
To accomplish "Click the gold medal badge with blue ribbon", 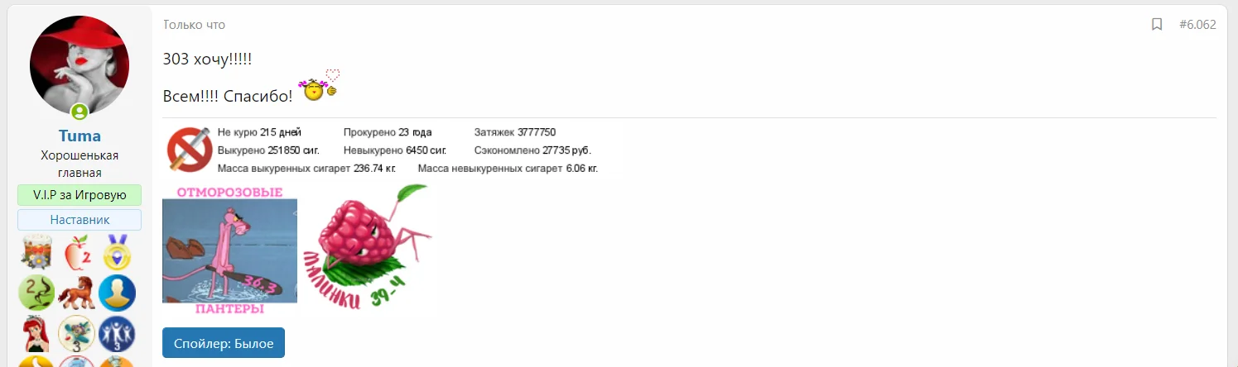I will coord(118,252).
